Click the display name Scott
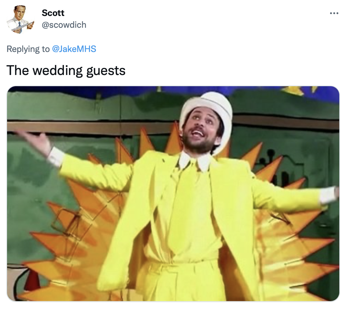The height and width of the screenshot is (310, 344). (53, 13)
